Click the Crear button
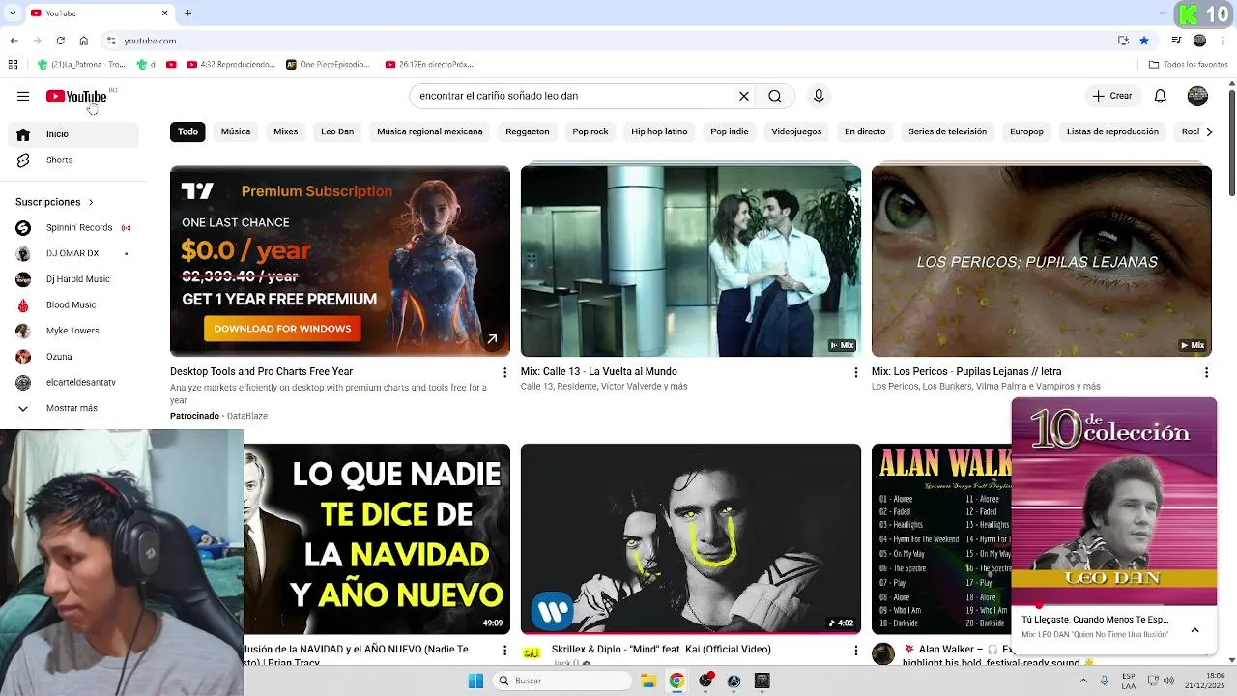 click(1112, 96)
